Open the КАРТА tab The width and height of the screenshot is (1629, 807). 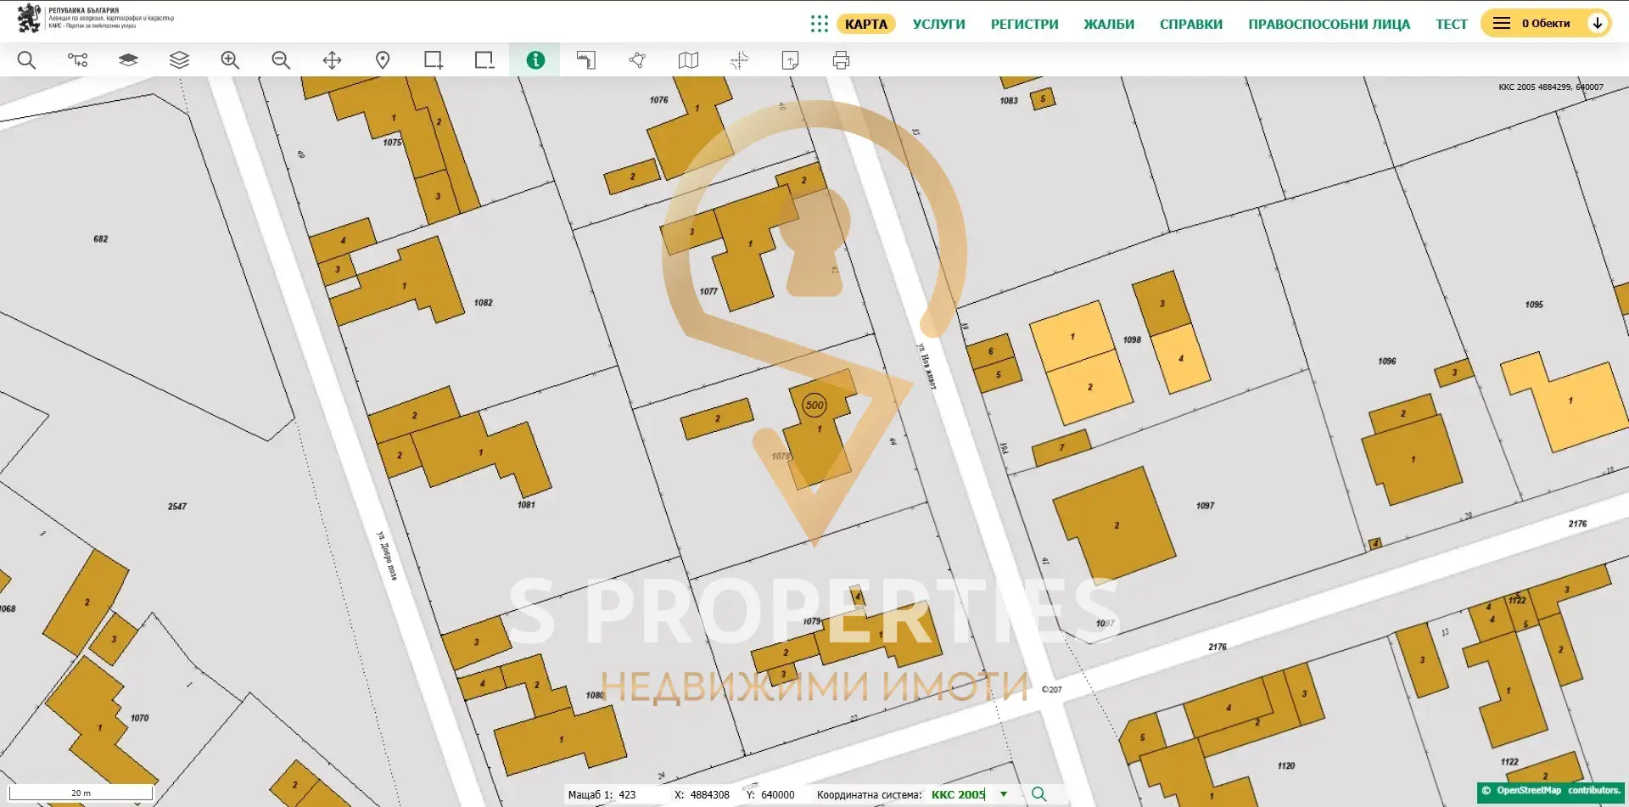pos(865,24)
